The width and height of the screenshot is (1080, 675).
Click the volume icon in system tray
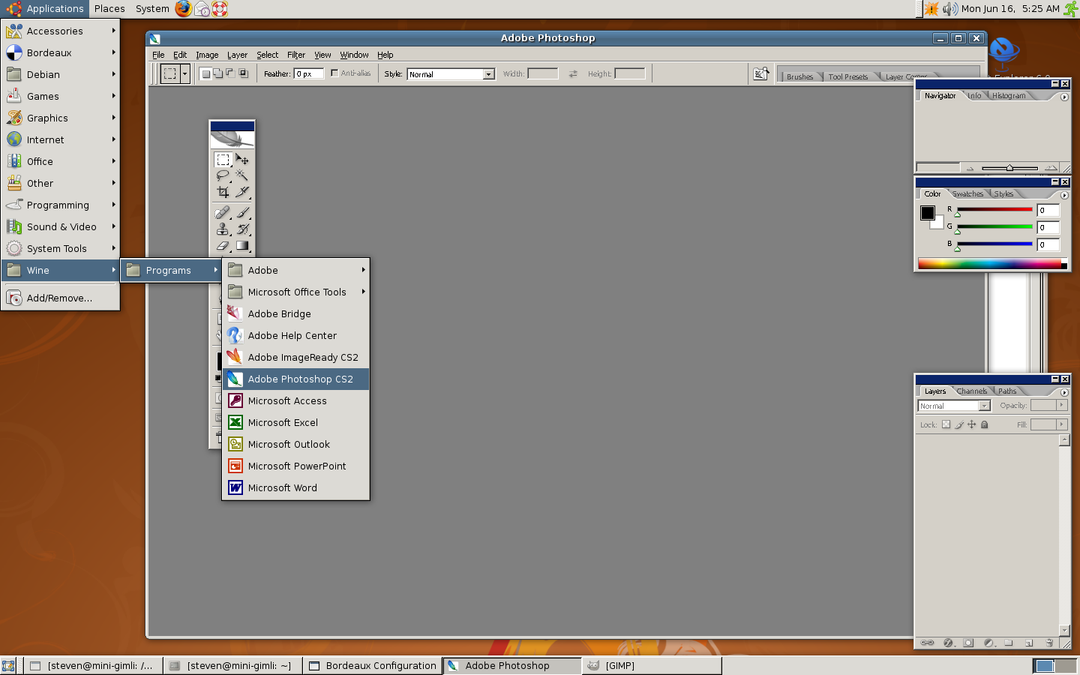click(949, 9)
